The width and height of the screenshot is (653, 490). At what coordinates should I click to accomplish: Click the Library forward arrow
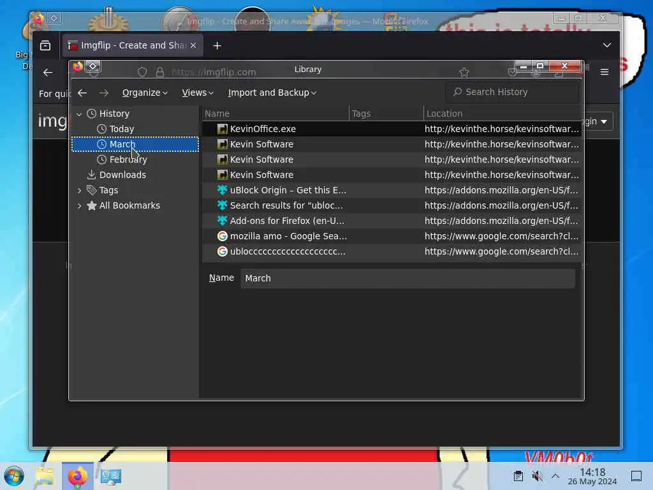[104, 93]
